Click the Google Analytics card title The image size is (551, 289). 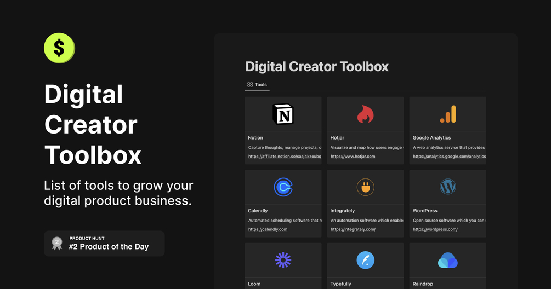tap(431, 138)
